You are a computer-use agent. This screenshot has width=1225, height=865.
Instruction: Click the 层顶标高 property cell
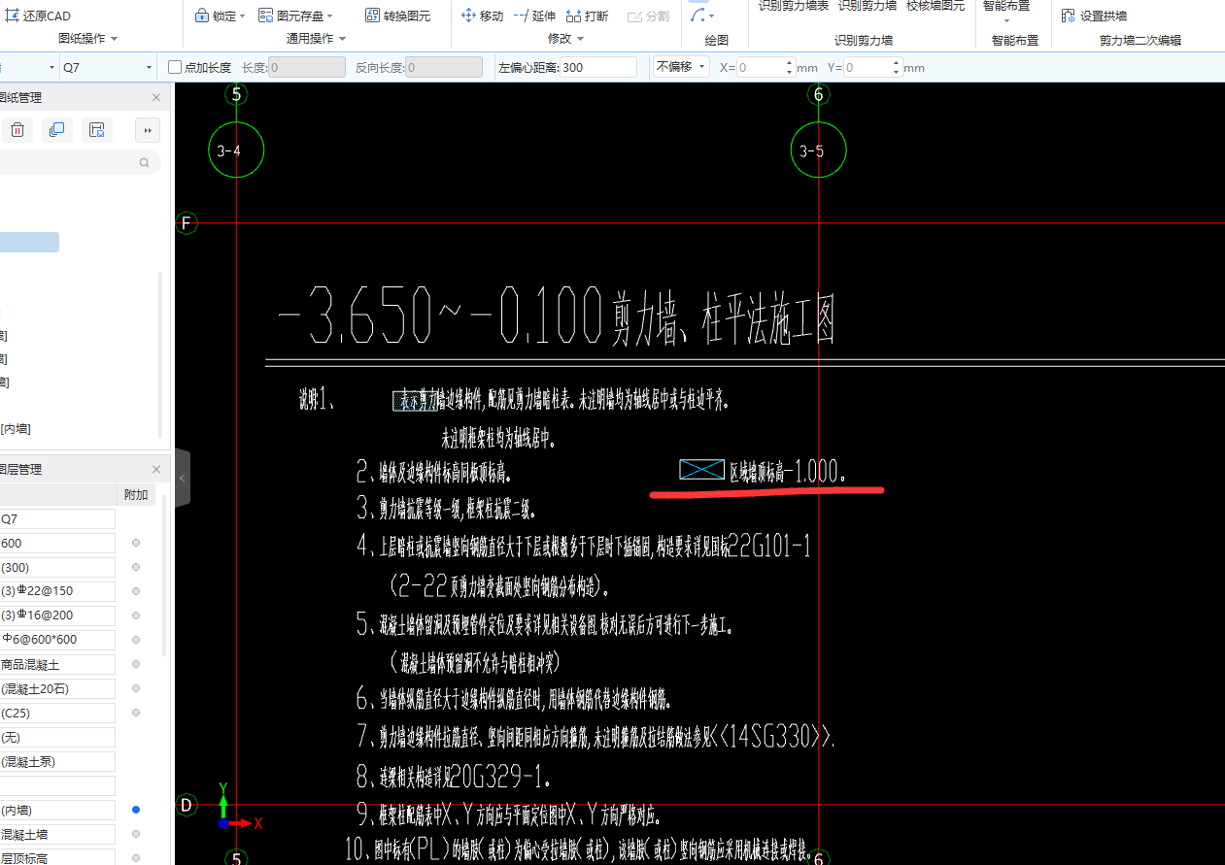(57, 858)
